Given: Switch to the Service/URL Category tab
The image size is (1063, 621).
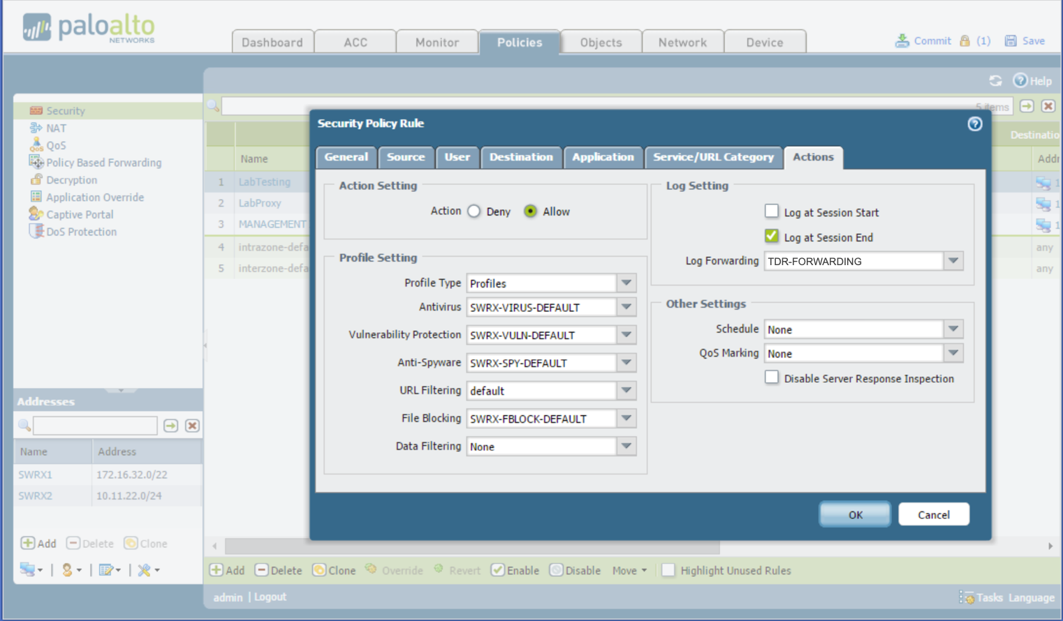Looking at the screenshot, I should coord(713,157).
